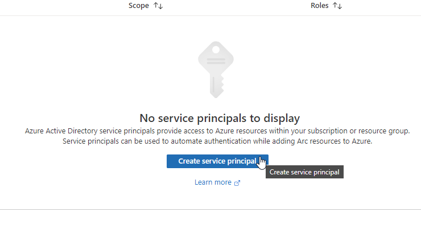Create a new service principal with blue button
421x228 pixels.
pos(217,161)
